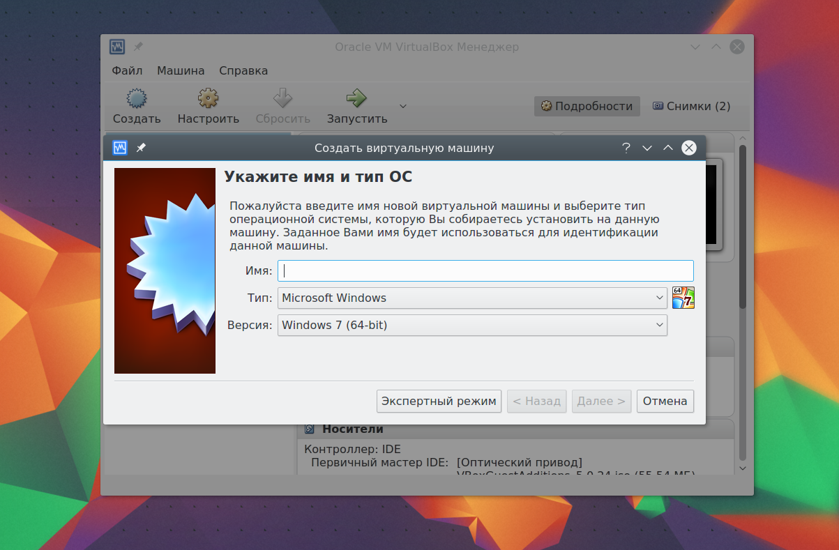Open dialog help via the question mark icon
Screen dimensions: 839x550
[626, 148]
